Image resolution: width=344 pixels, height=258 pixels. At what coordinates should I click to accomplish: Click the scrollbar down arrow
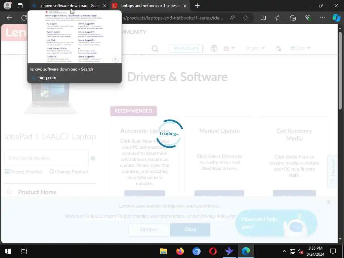click(340, 239)
